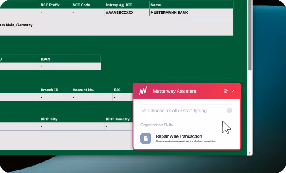Close the Matterway Assistant panel
The height and width of the screenshot is (173, 286).
[233, 91]
